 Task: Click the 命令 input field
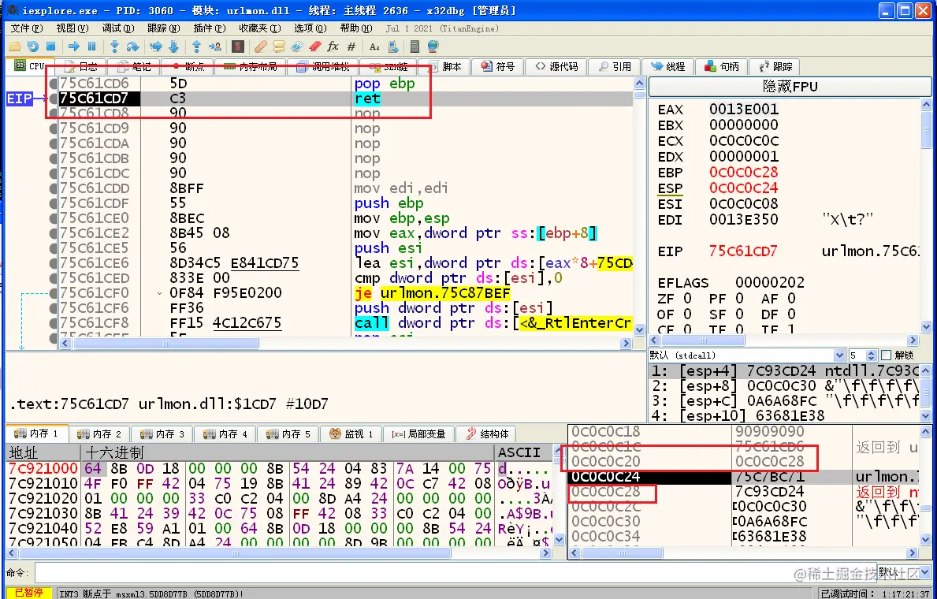pyautogui.click(x=455, y=572)
